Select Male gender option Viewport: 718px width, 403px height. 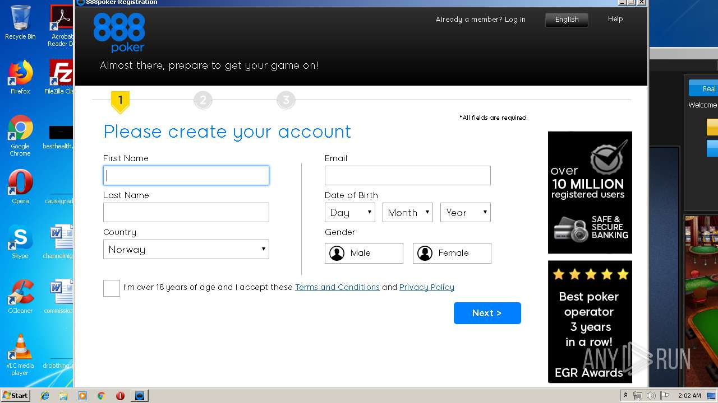coord(364,253)
